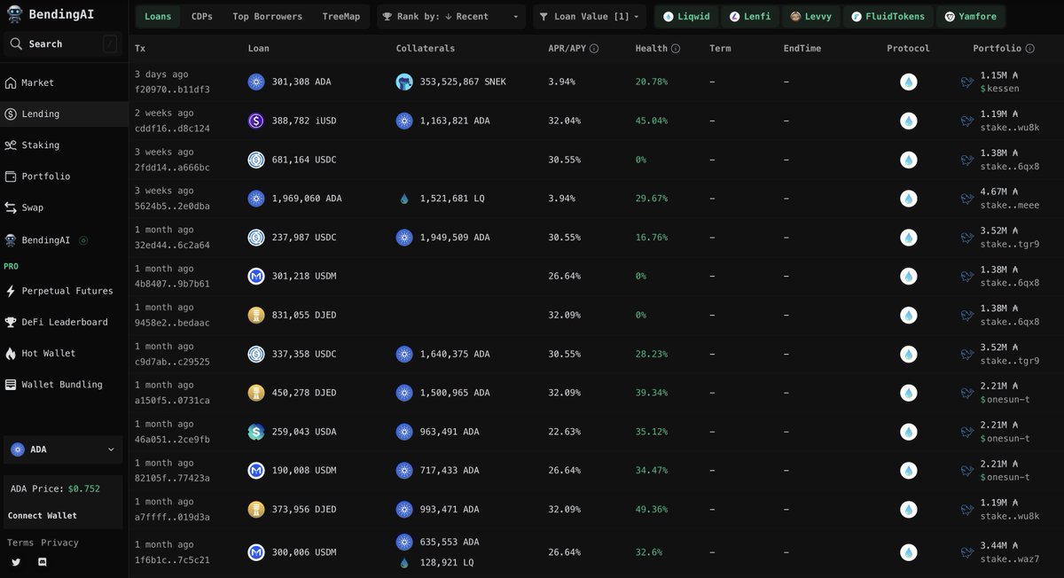Open the TreeMap tab
Image resolution: width=1064 pixels, height=578 pixels.
[341, 16]
